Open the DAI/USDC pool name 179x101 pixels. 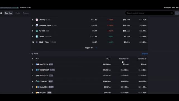pyautogui.click(x=44, y=87)
